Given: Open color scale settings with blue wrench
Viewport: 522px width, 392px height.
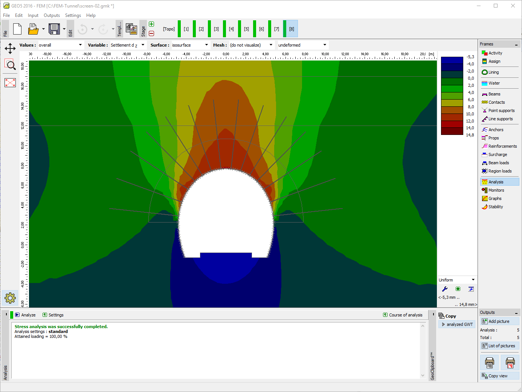Looking at the screenshot, I should [x=445, y=289].
